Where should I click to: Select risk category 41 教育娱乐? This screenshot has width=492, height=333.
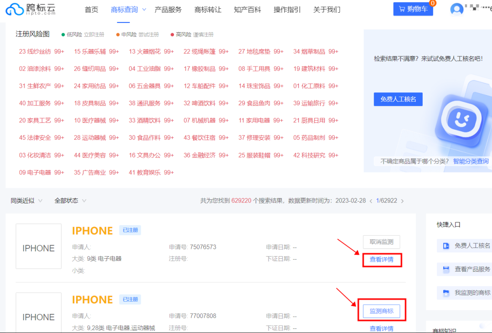pos(151,172)
